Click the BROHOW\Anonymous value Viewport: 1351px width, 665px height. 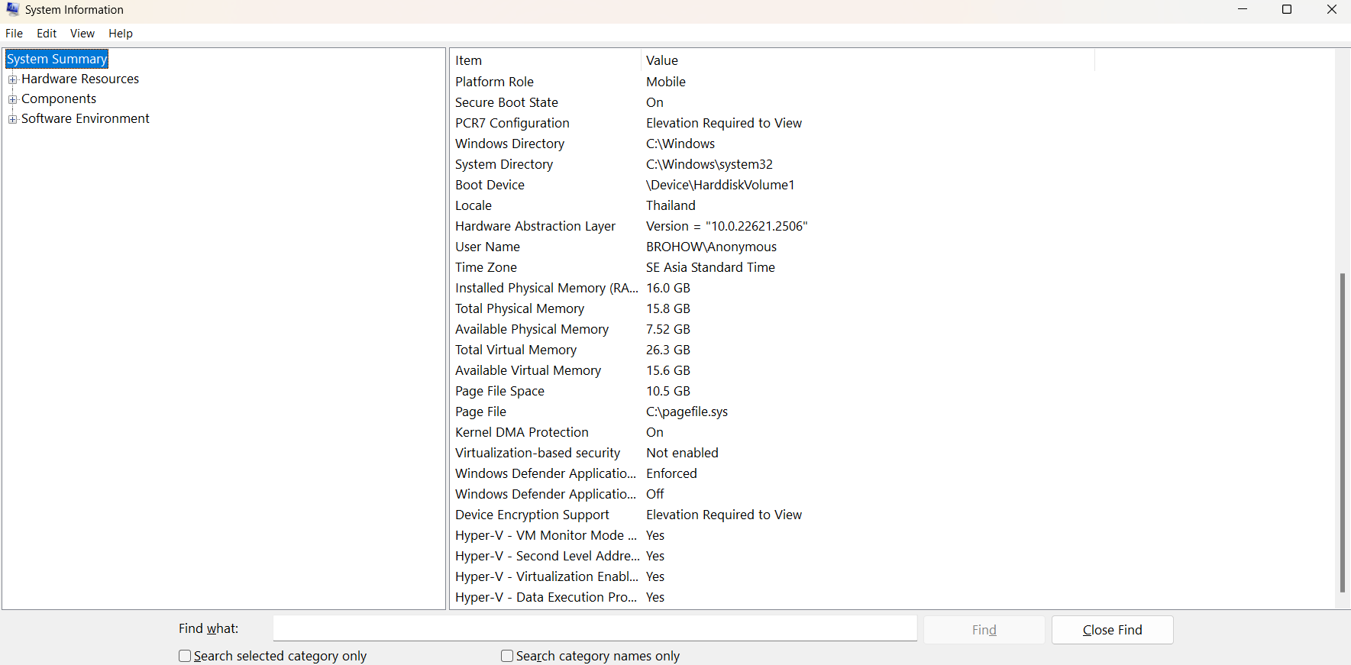[x=711, y=247]
